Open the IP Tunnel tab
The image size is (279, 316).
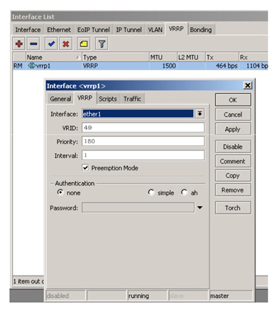tap(129, 30)
